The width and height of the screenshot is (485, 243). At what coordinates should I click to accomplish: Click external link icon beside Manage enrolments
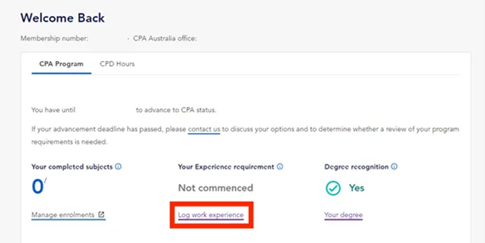(101, 215)
